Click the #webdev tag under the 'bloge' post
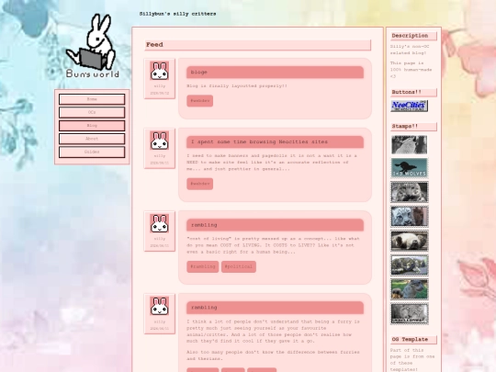This screenshot has height=372, width=496. 199,101
